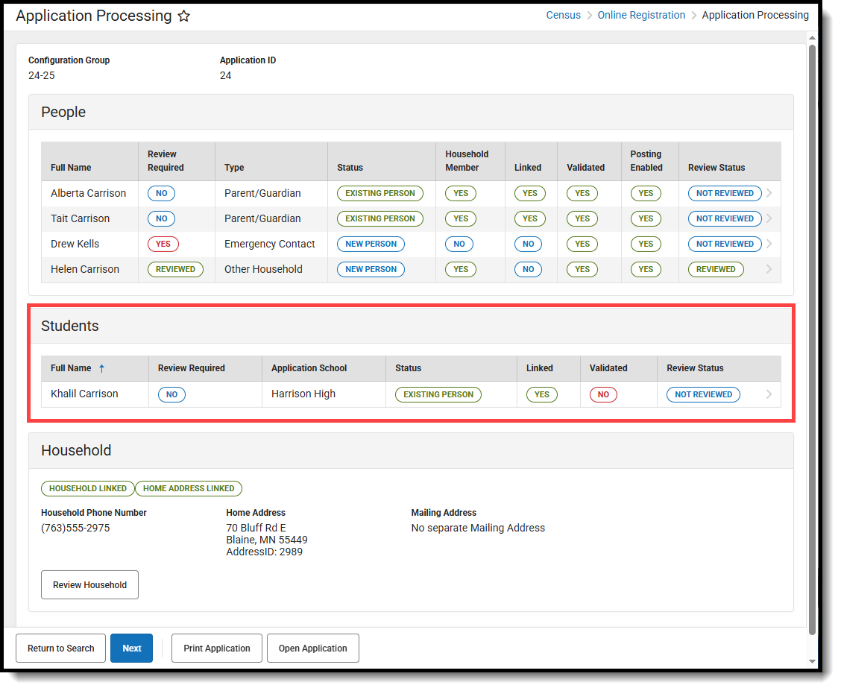Click Emergency Contact type cell
Viewport: 841px width, 691px height.
tap(270, 244)
